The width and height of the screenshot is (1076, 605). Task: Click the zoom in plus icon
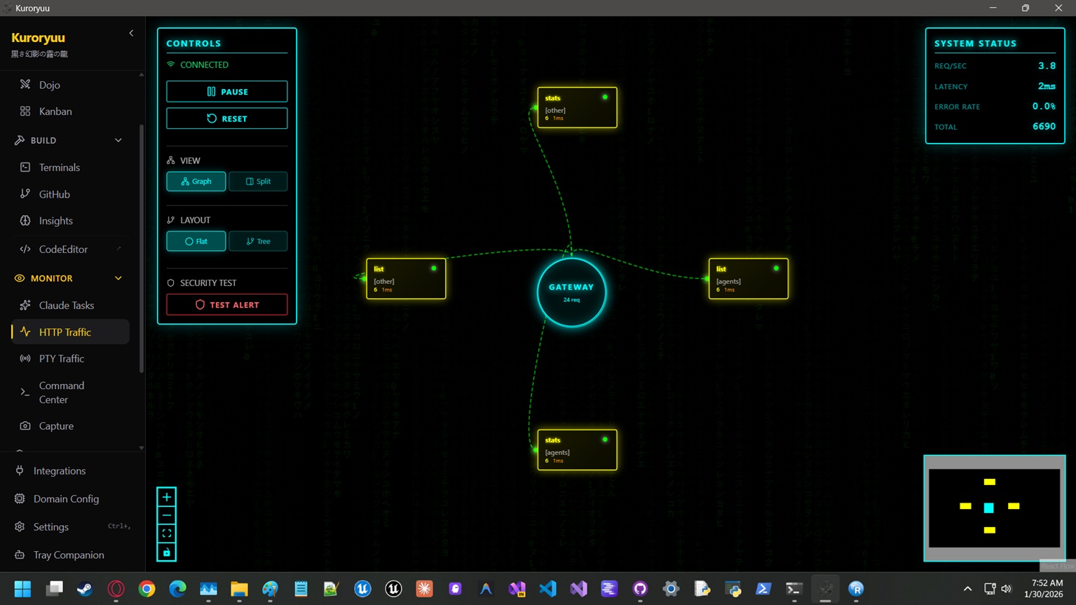167,497
